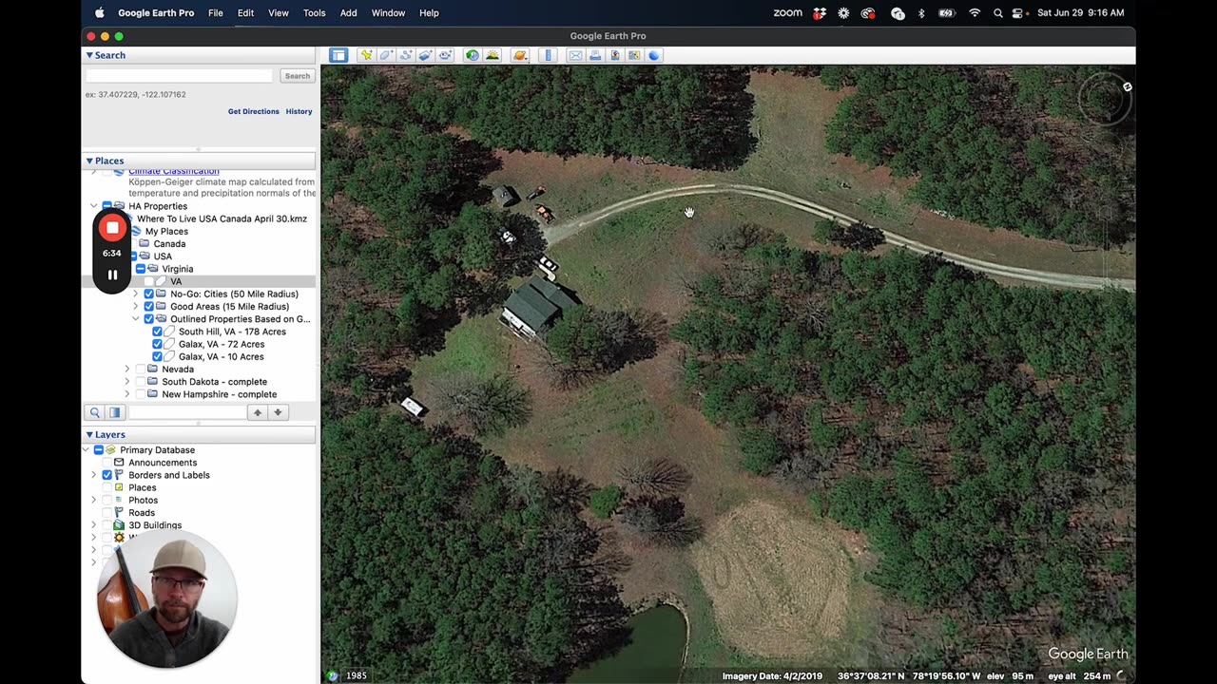The height and width of the screenshot is (684, 1217).
Task: Enable the Roads layer checkbox
Action: [x=106, y=513]
